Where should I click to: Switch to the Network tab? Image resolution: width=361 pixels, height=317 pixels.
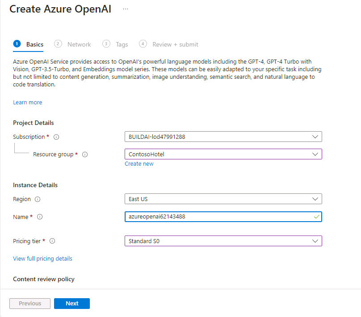[x=72, y=44]
